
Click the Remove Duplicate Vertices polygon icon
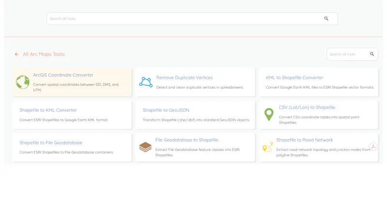point(146,82)
